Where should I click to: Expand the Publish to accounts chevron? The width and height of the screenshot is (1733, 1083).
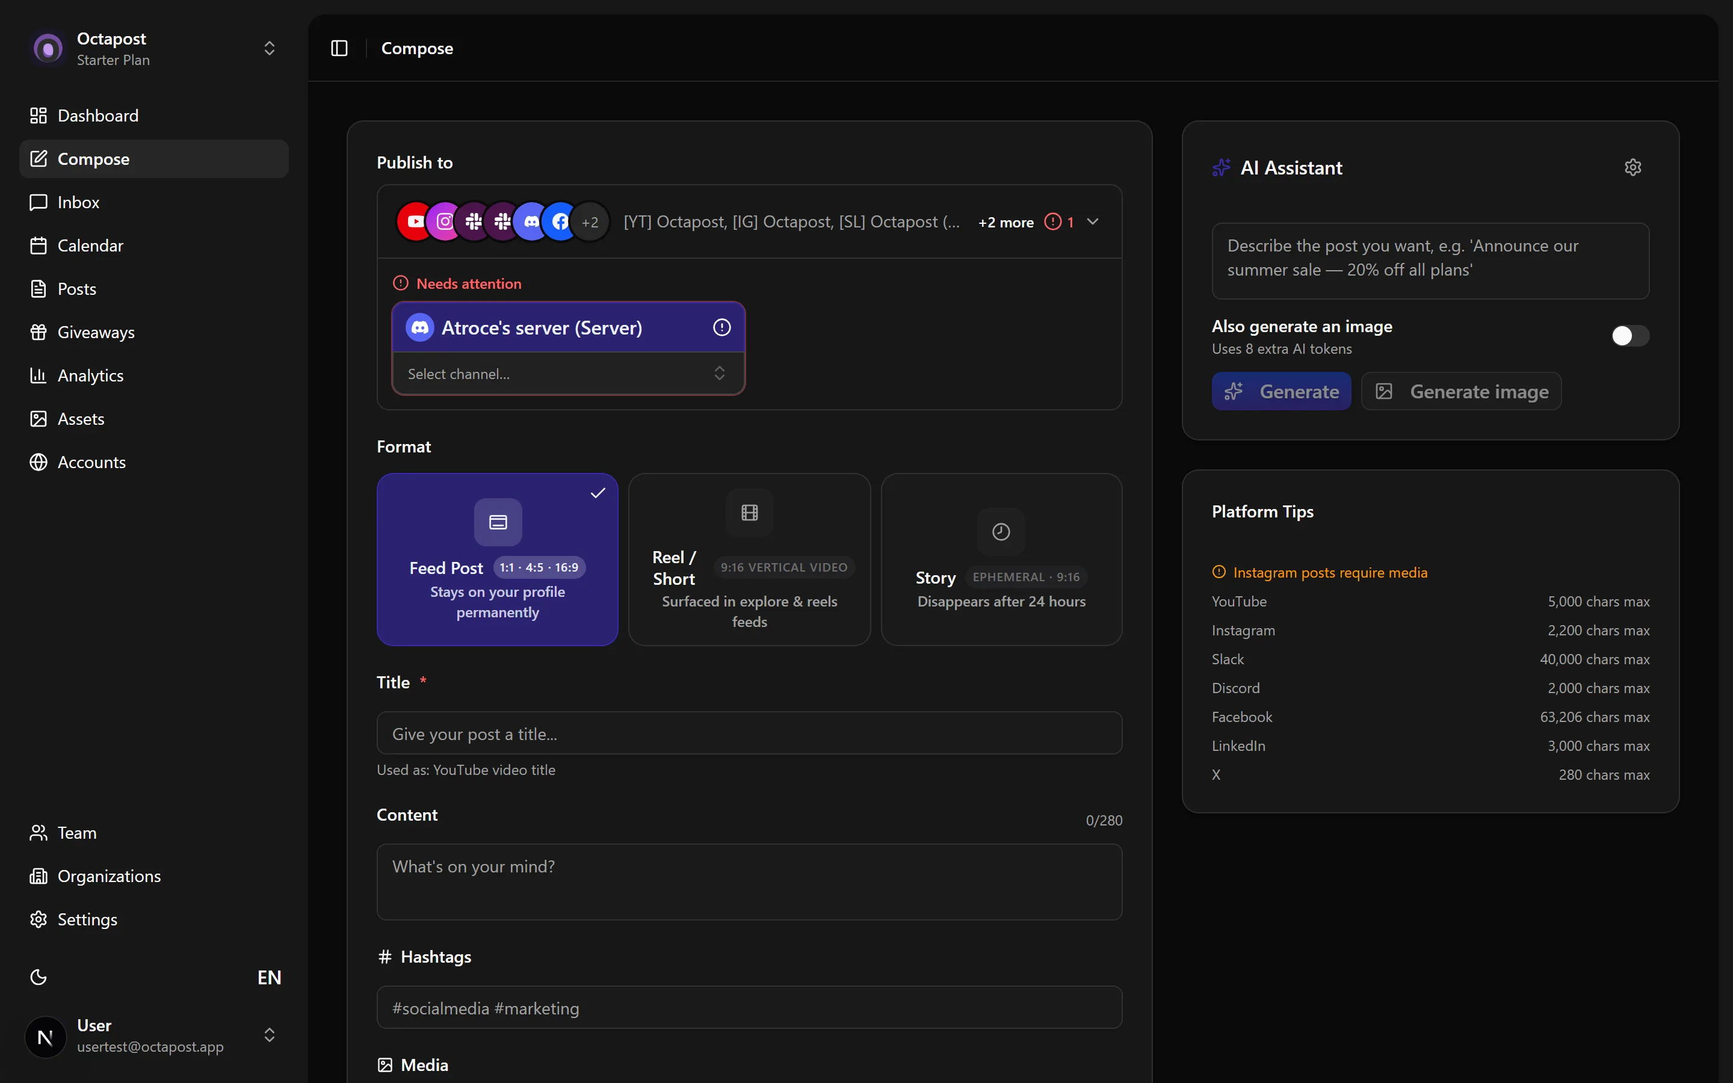[1093, 222]
